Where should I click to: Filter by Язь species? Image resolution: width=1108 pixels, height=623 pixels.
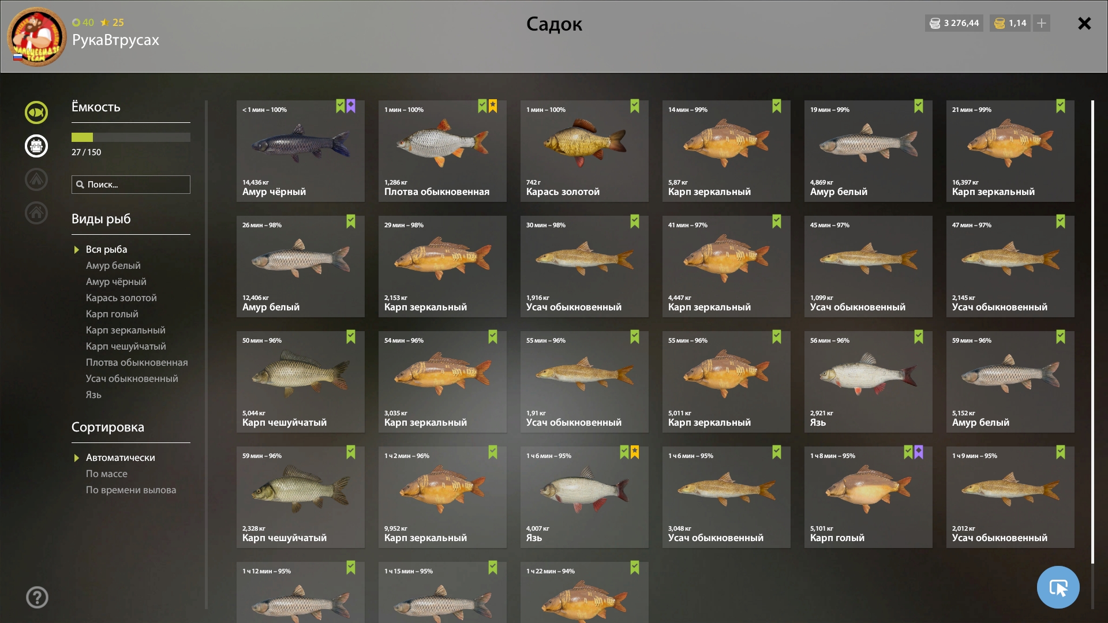pos(93,395)
